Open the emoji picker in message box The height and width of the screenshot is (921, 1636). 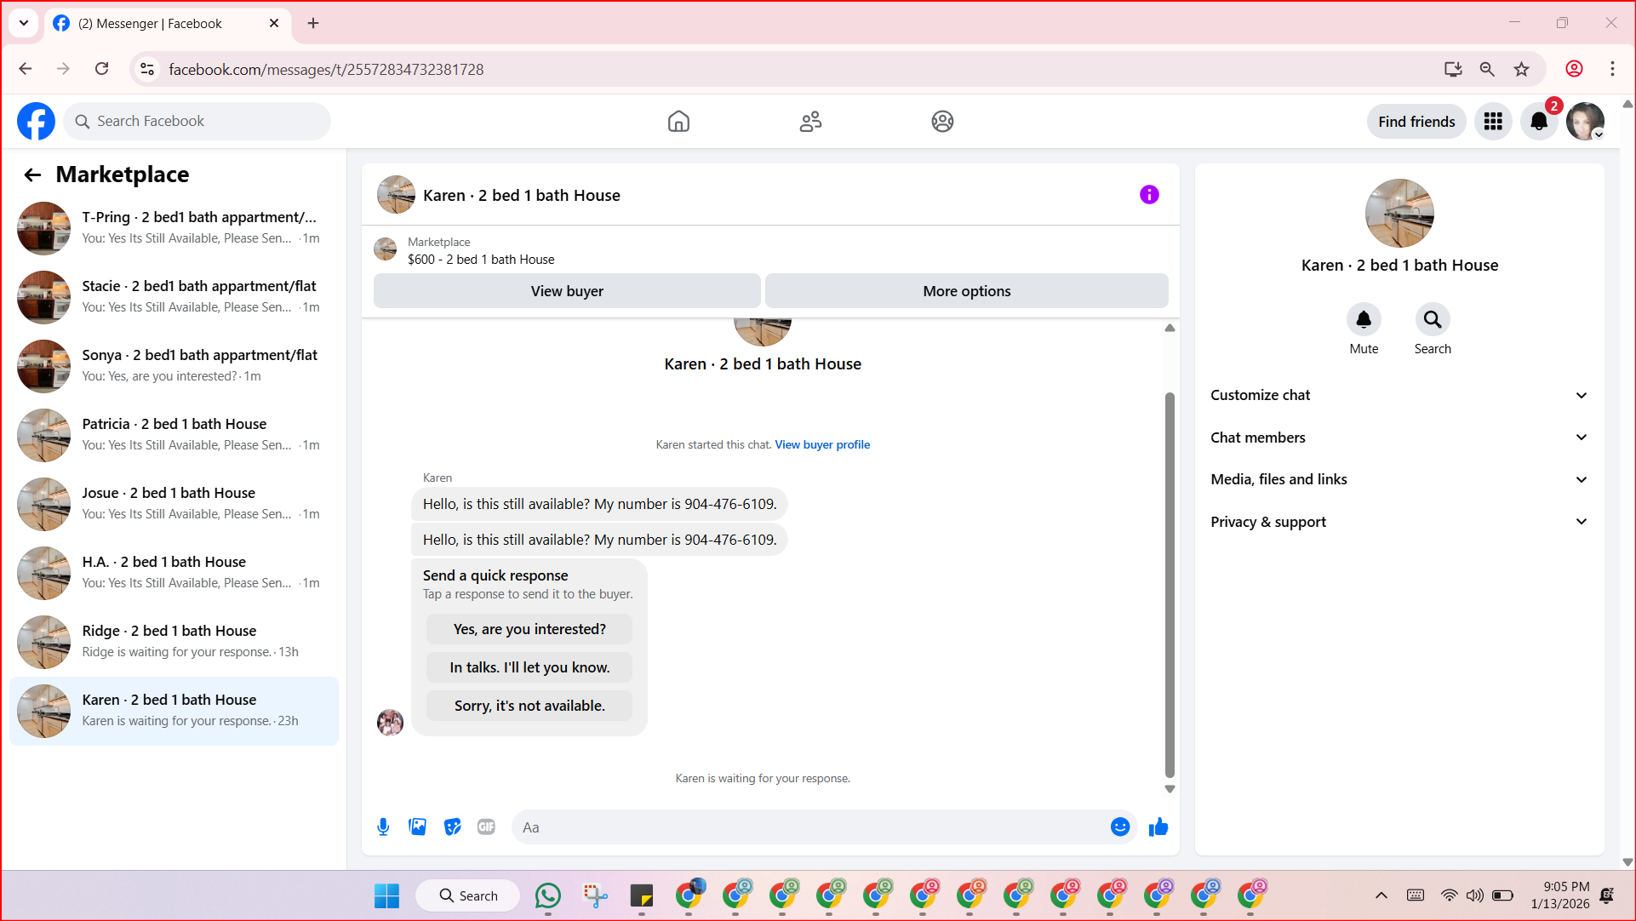(1119, 827)
